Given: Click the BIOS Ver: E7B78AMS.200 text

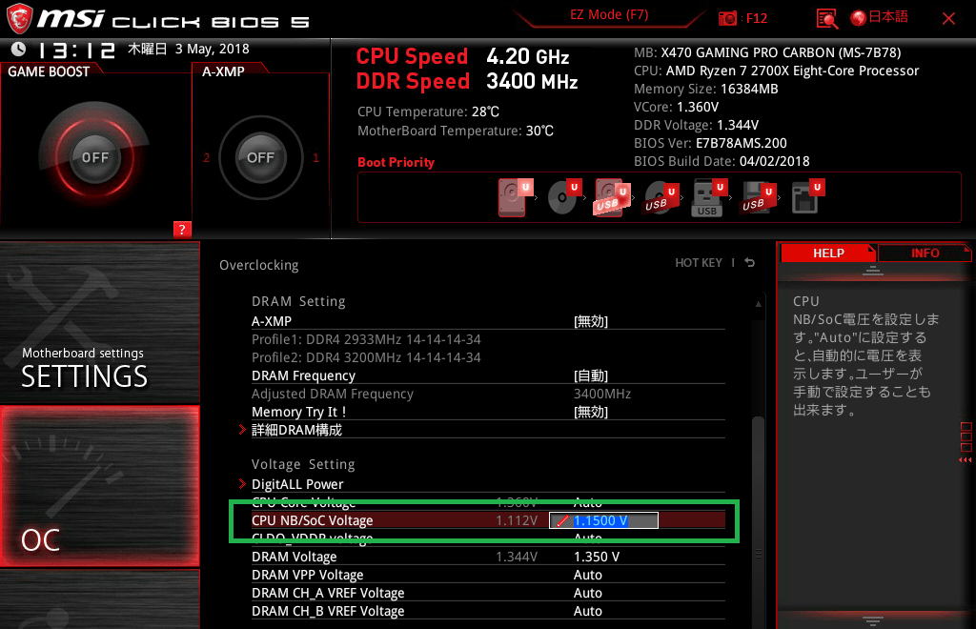Looking at the screenshot, I should pos(710,143).
